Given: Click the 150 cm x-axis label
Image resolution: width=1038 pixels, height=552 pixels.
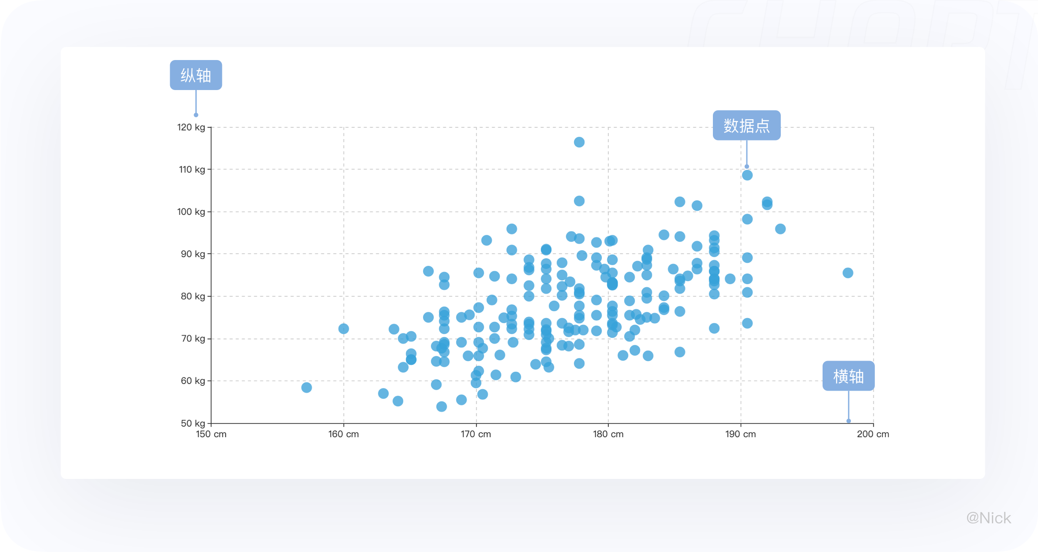Looking at the screenshot, I should pos(211,434).
